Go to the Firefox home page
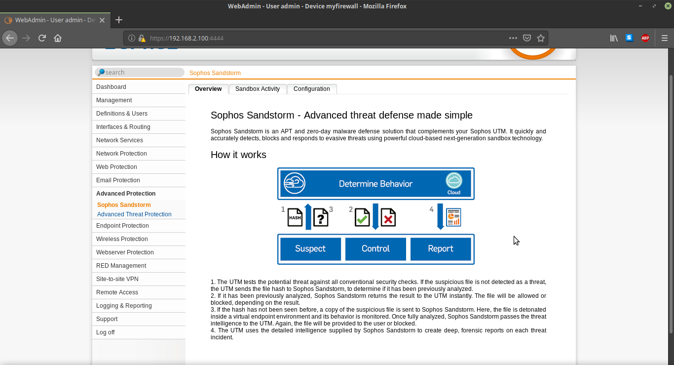 [58, 38]
